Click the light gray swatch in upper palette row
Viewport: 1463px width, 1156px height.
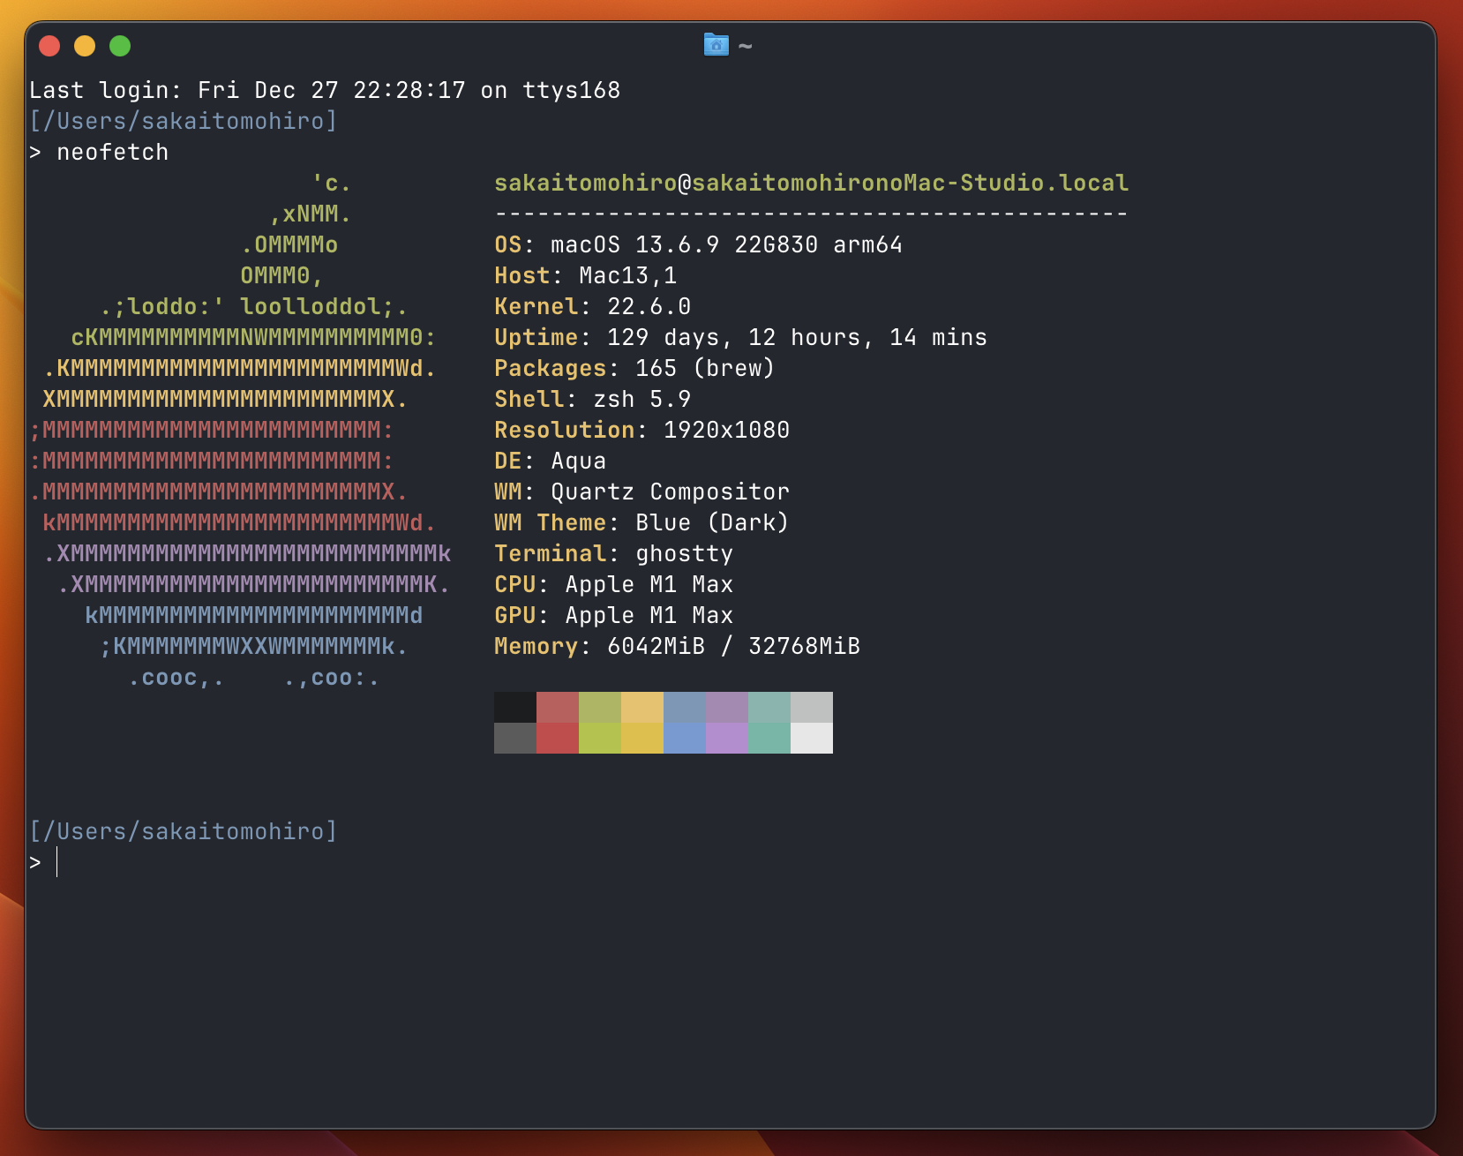812,708
